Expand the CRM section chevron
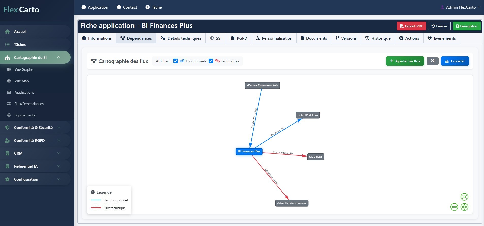Viewport: 484px width, 226px height. tap(59, 153)
